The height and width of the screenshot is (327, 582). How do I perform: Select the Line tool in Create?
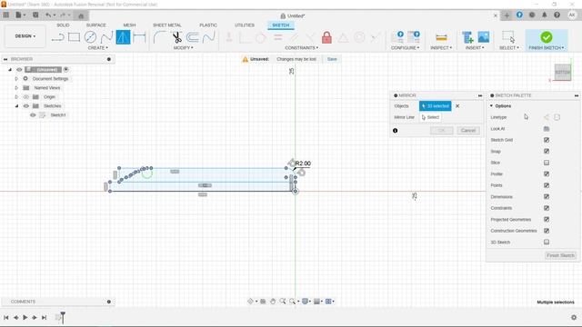[x=57, y=37]
